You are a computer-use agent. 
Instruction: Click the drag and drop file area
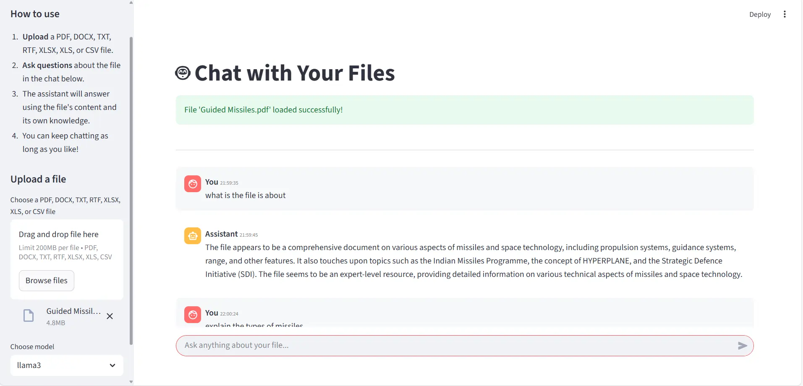click(x=67, y=245)
